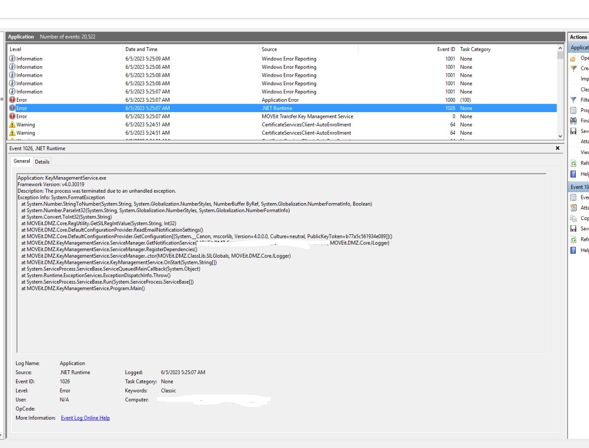The width and height of the screenshot is (589, 448).
Task: Click the Framework Version: v4.0.30319 line
Action: (x=51, y=185)
